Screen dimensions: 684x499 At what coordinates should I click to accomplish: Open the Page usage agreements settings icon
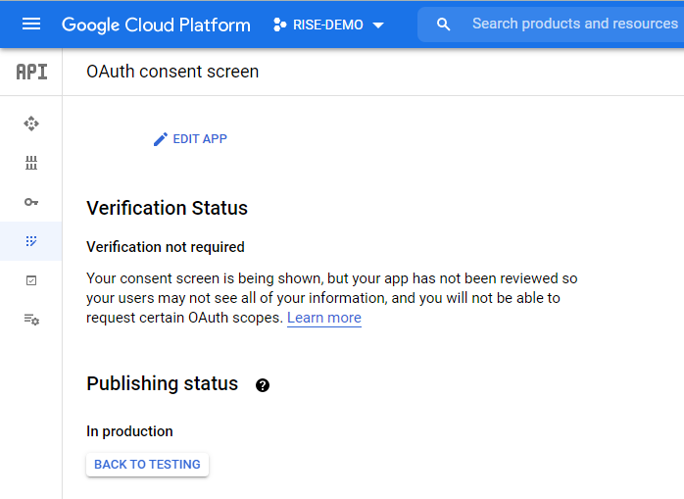[31, 320]
